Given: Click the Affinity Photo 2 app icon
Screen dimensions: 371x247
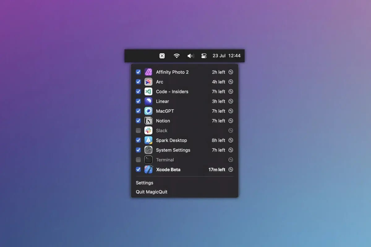Looking at the screenshot, I should [x=148, y=72].
